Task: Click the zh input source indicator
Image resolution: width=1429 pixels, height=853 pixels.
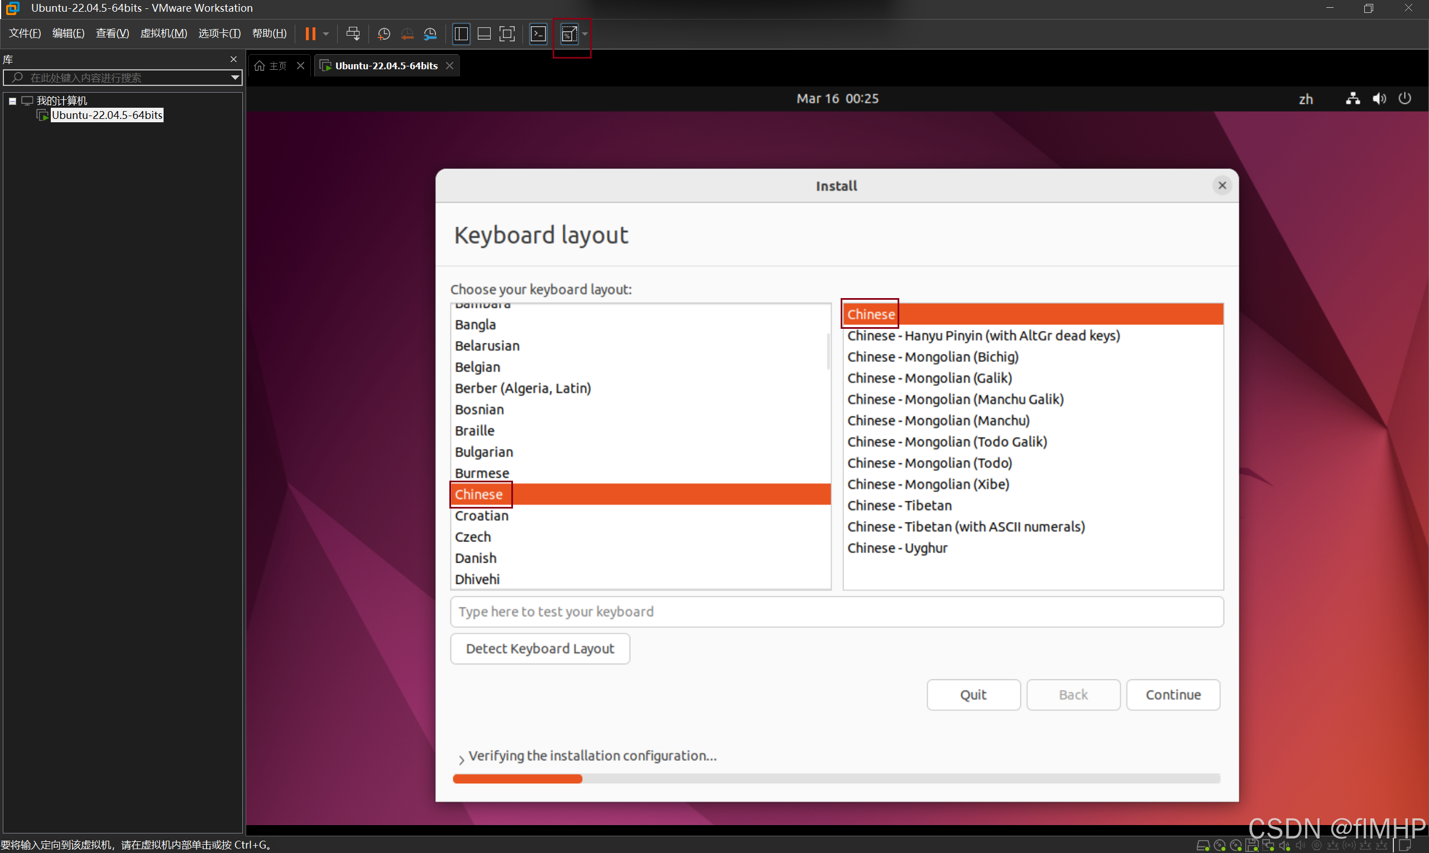Action: click(x=1306, y=99)
